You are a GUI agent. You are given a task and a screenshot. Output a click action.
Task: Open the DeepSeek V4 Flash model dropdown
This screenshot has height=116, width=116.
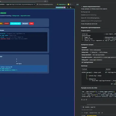click(x=93, y=113)
